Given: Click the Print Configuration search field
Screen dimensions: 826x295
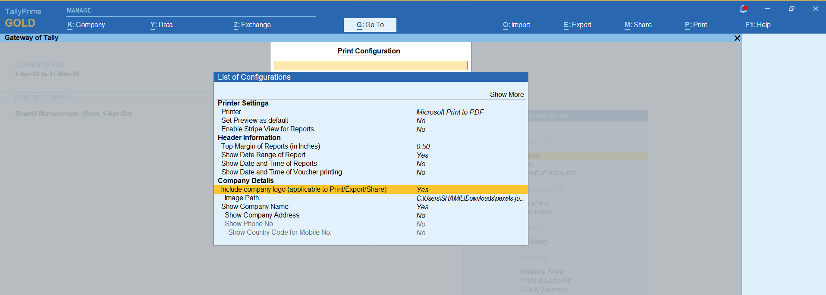Looking at the screenshot, I should [371, 65].
